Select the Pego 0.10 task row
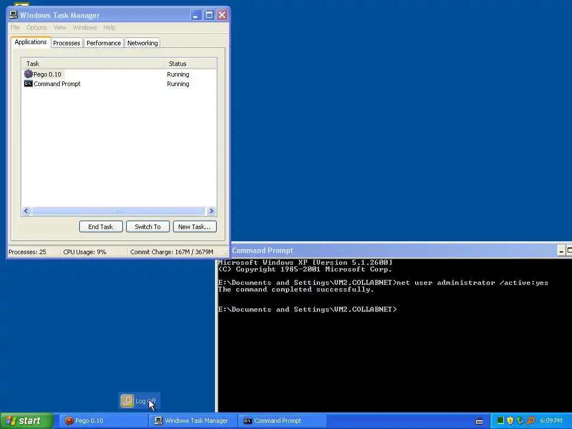Screen dimensions: 572x429 tap(119, 74)
